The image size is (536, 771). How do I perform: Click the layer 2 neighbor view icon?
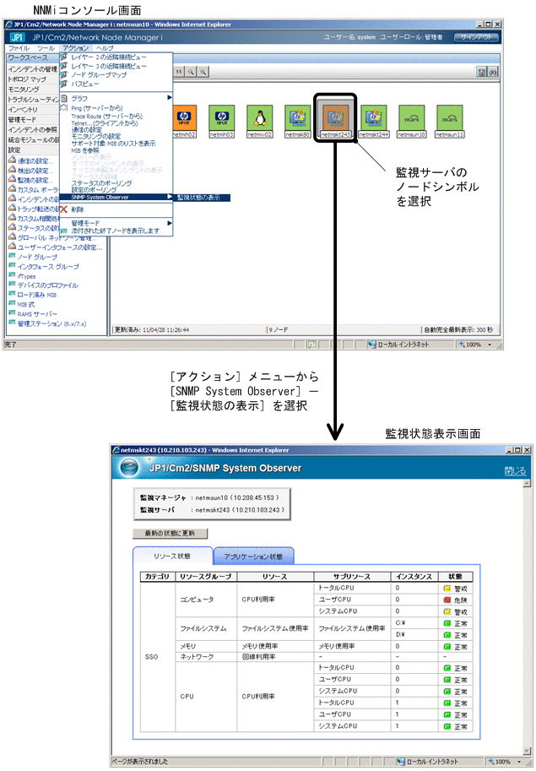click(64, 57)
